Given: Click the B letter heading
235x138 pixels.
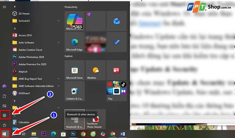Looking at the screenshot, I should (x=14, y=101).
